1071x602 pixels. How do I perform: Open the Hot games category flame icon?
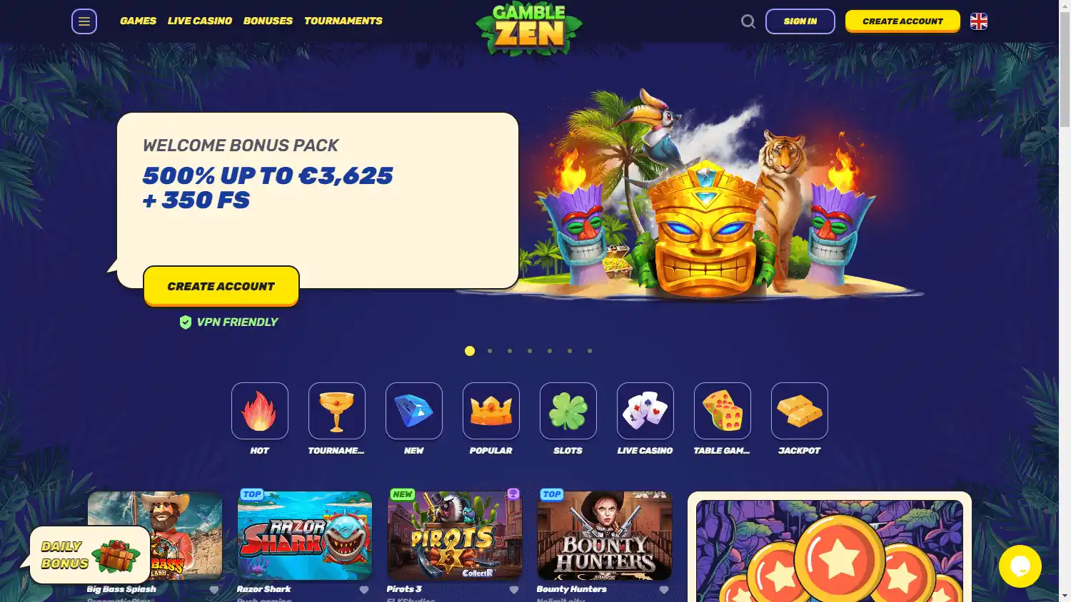(260, 411)
